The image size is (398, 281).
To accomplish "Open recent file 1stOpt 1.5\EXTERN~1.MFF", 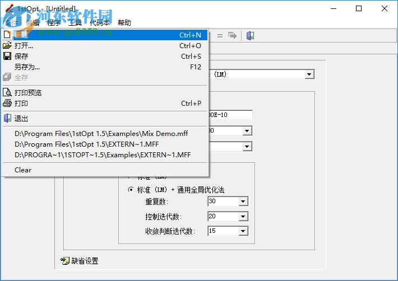I will pyautogui.click(x=105, y=144).
